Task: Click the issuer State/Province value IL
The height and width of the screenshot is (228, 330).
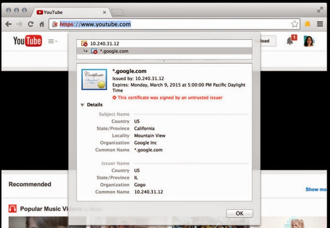Action: 136,178
